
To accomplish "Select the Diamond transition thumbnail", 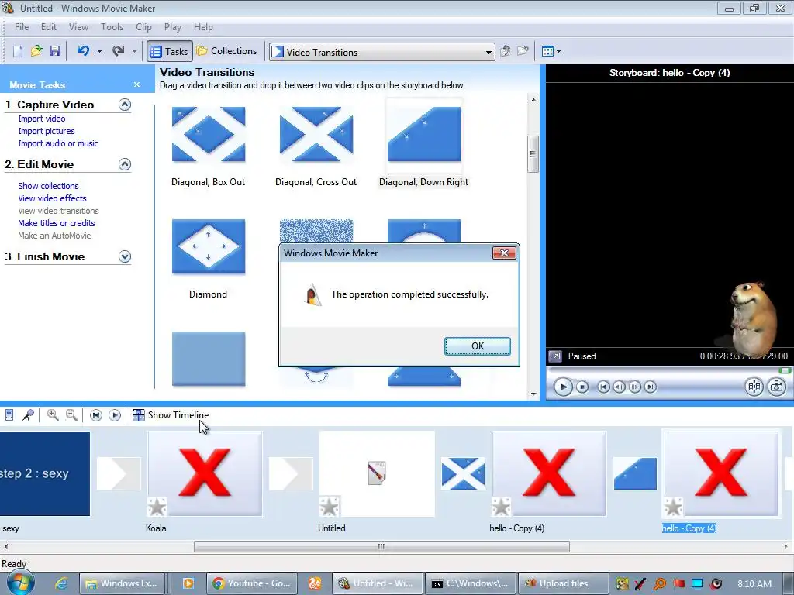I will [208, 247].
